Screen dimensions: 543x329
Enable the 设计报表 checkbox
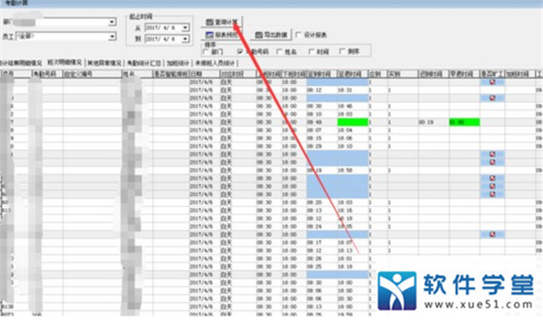[299, 34]
